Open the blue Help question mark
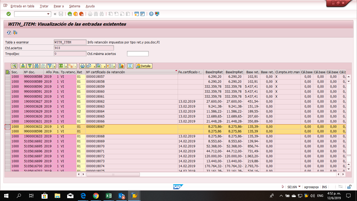Viewport: 357px width, 201px height. point(151,14)
